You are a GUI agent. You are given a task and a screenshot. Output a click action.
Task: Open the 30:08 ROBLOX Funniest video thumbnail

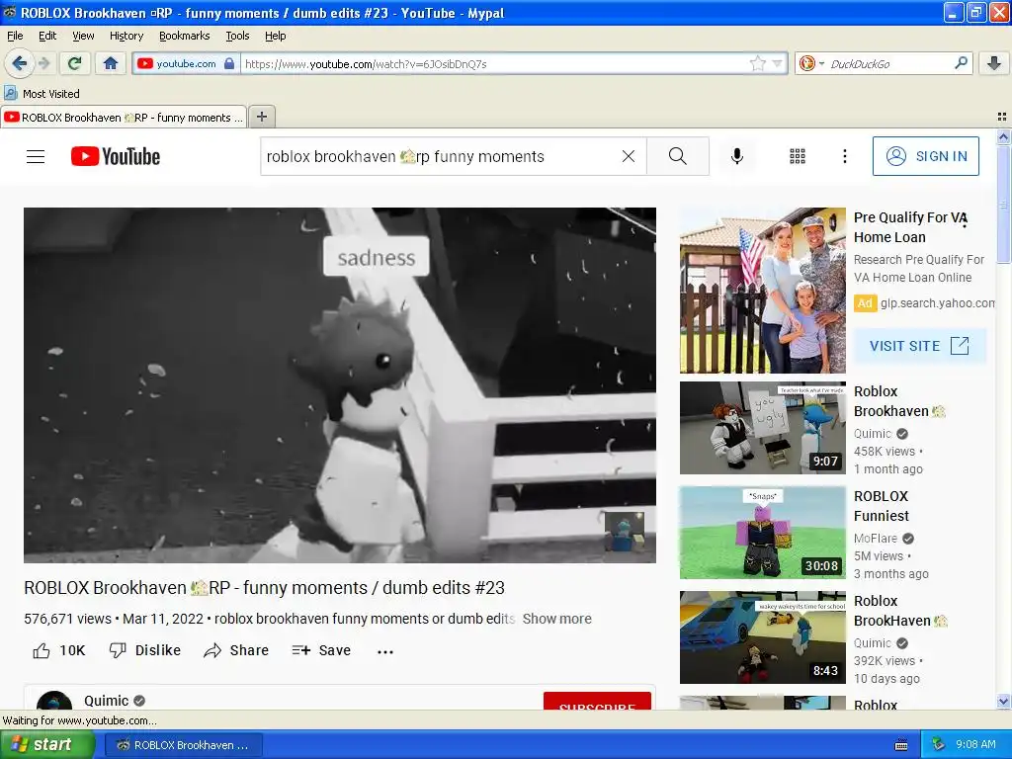(763, 533)
